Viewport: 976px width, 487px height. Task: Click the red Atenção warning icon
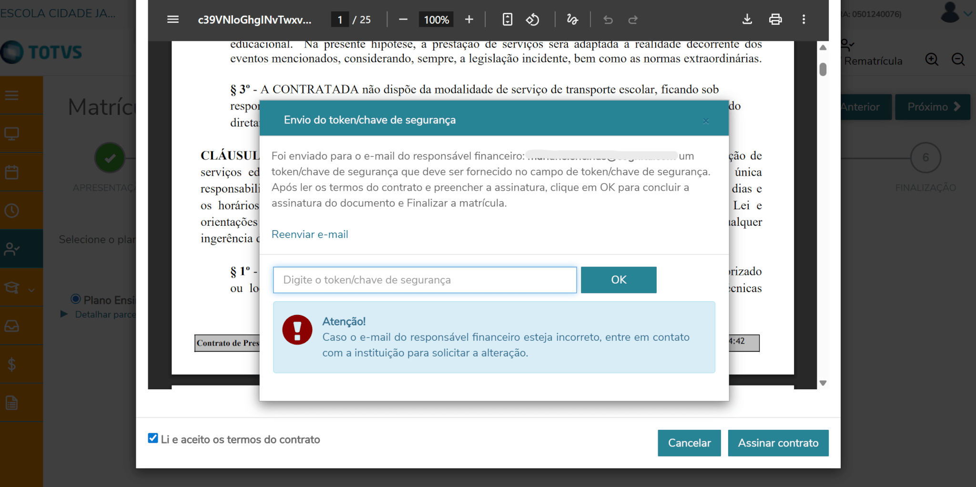[297, 330]
